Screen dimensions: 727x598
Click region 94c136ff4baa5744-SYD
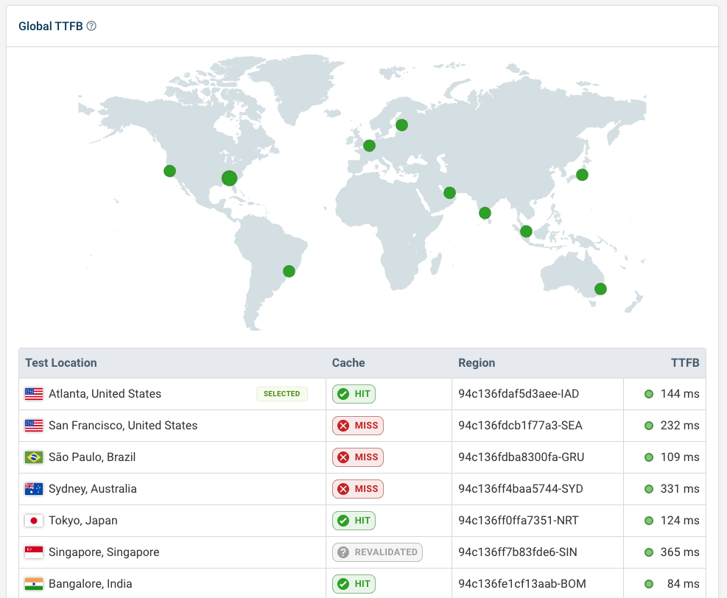[521, 488]
